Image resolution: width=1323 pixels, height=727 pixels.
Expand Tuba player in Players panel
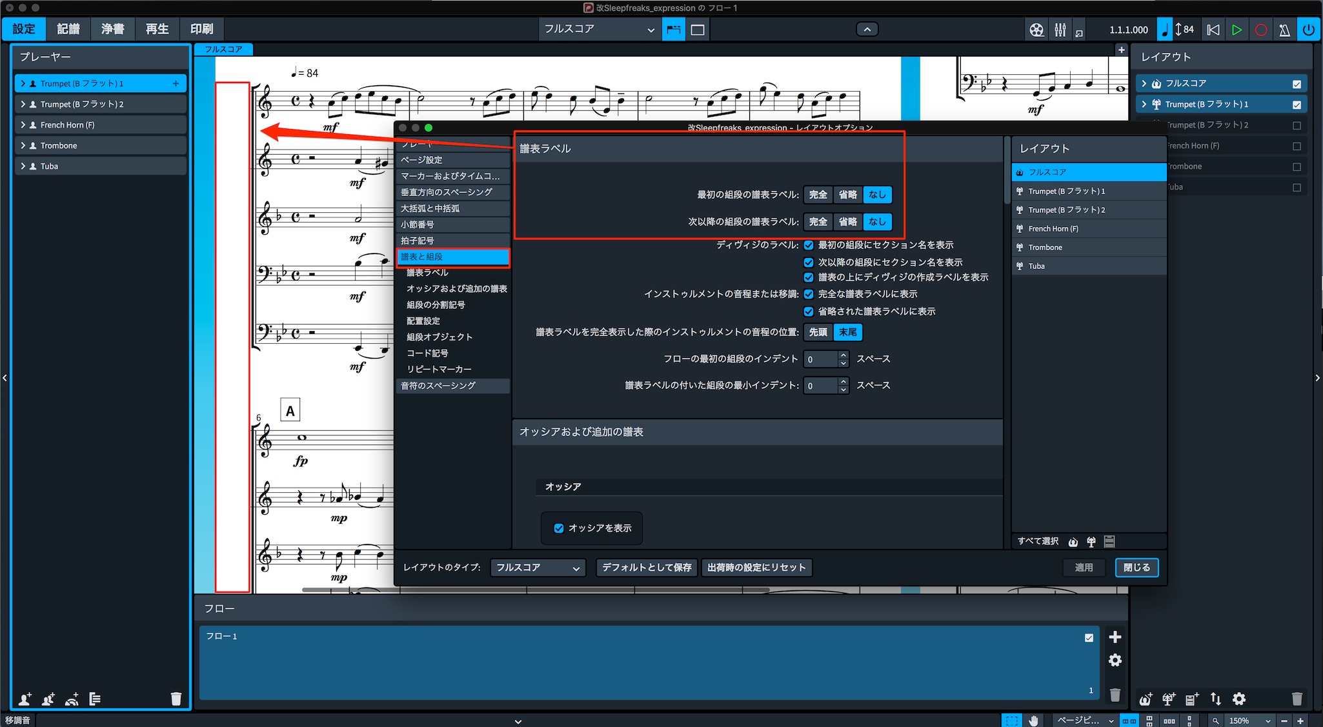23,166
